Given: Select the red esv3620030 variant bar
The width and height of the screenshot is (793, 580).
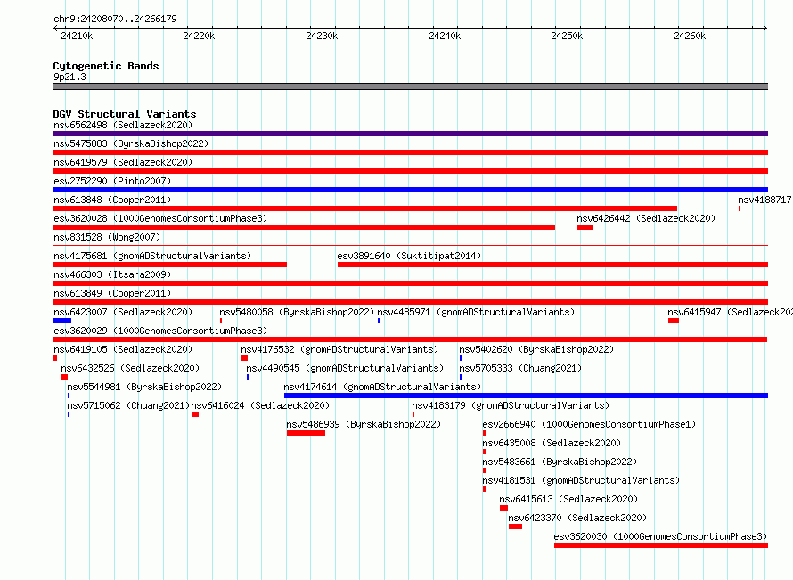Looking at the screenshot, I should click(661, 545).
